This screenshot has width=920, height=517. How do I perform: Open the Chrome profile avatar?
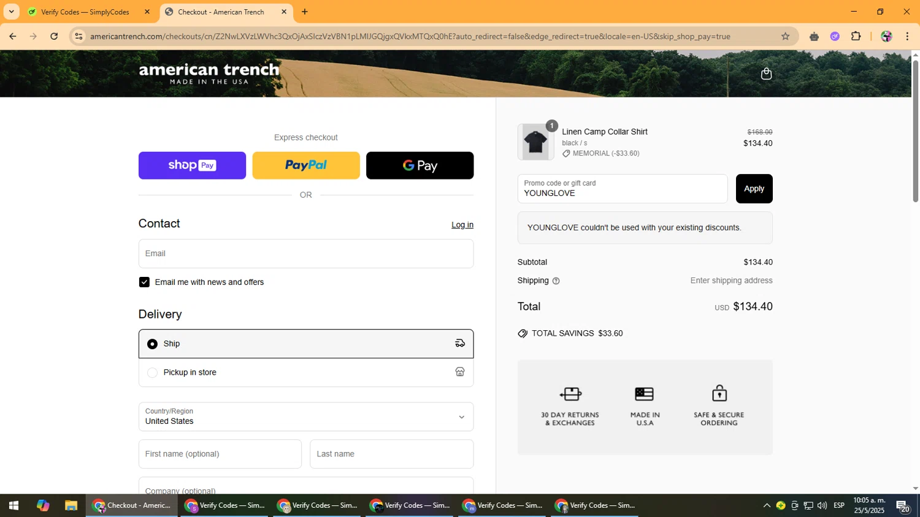pyautogui.click(x=886, y=36)
